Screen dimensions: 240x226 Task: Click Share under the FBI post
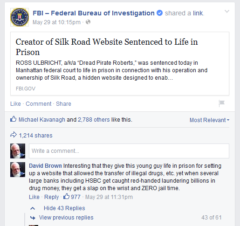[x=63, y=104]
